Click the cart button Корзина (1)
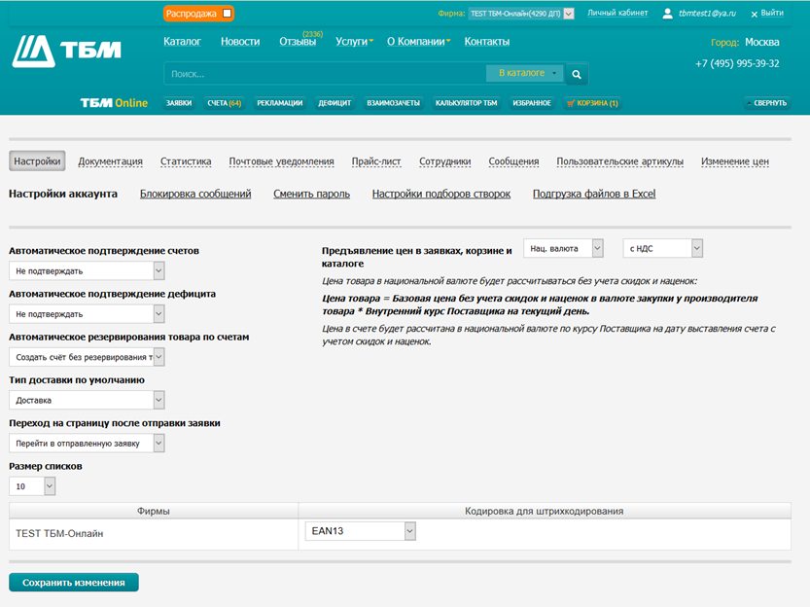810x607 pixels. pyautogui.click(x=592, y=103)
